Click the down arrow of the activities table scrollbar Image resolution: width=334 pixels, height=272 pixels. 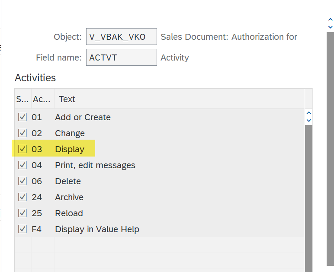coord(308,121)
